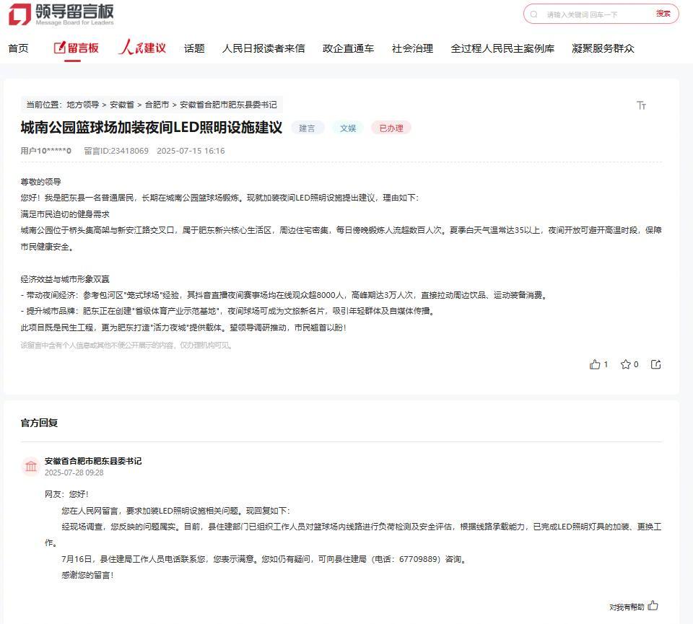Click the 官方回复 section heading

[39, 423]
